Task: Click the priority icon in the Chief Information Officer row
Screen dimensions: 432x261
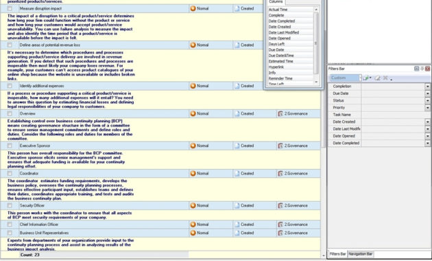Action: tap(193, 225)
